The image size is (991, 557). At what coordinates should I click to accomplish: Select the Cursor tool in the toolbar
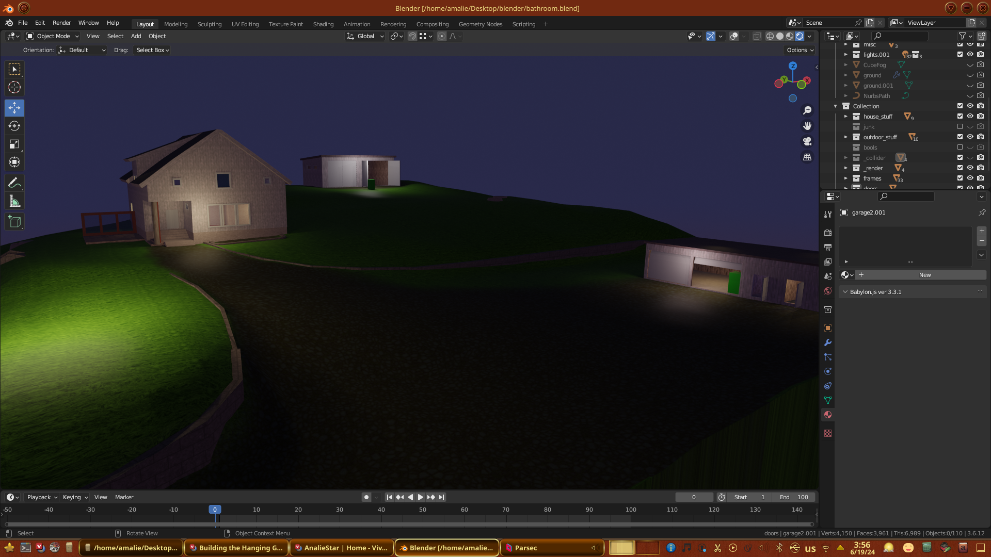pos(14,87)
